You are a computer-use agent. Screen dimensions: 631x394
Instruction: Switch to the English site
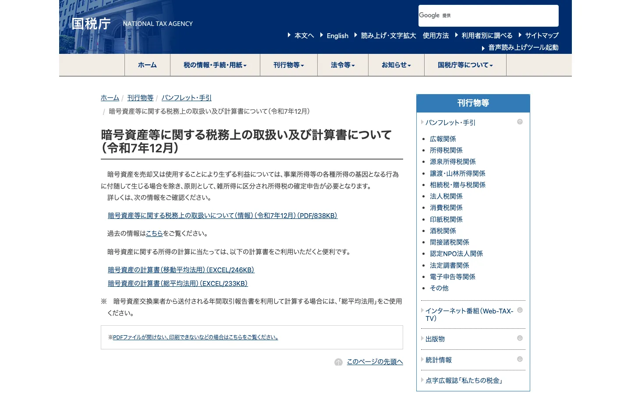(337, 35)
